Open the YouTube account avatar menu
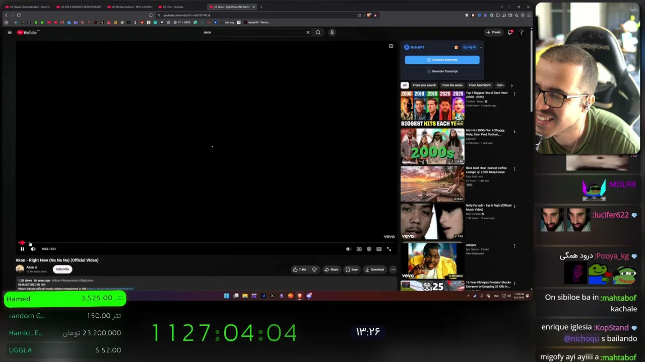 click(x=522, y=32)
